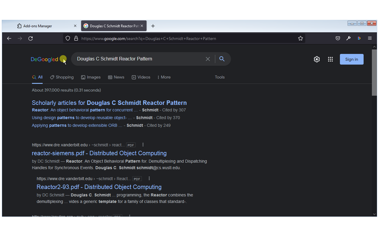Close the Douglas C Schmidt search tab
Screen dimensions: 379x237
click(x=142, y=26)
